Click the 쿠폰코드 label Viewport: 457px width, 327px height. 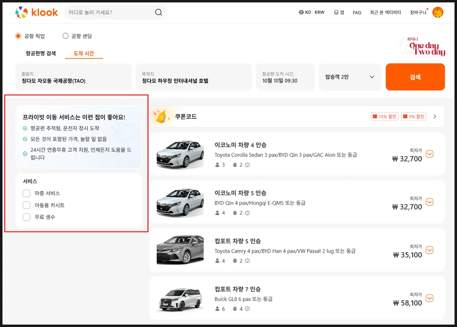click(186, 117)
